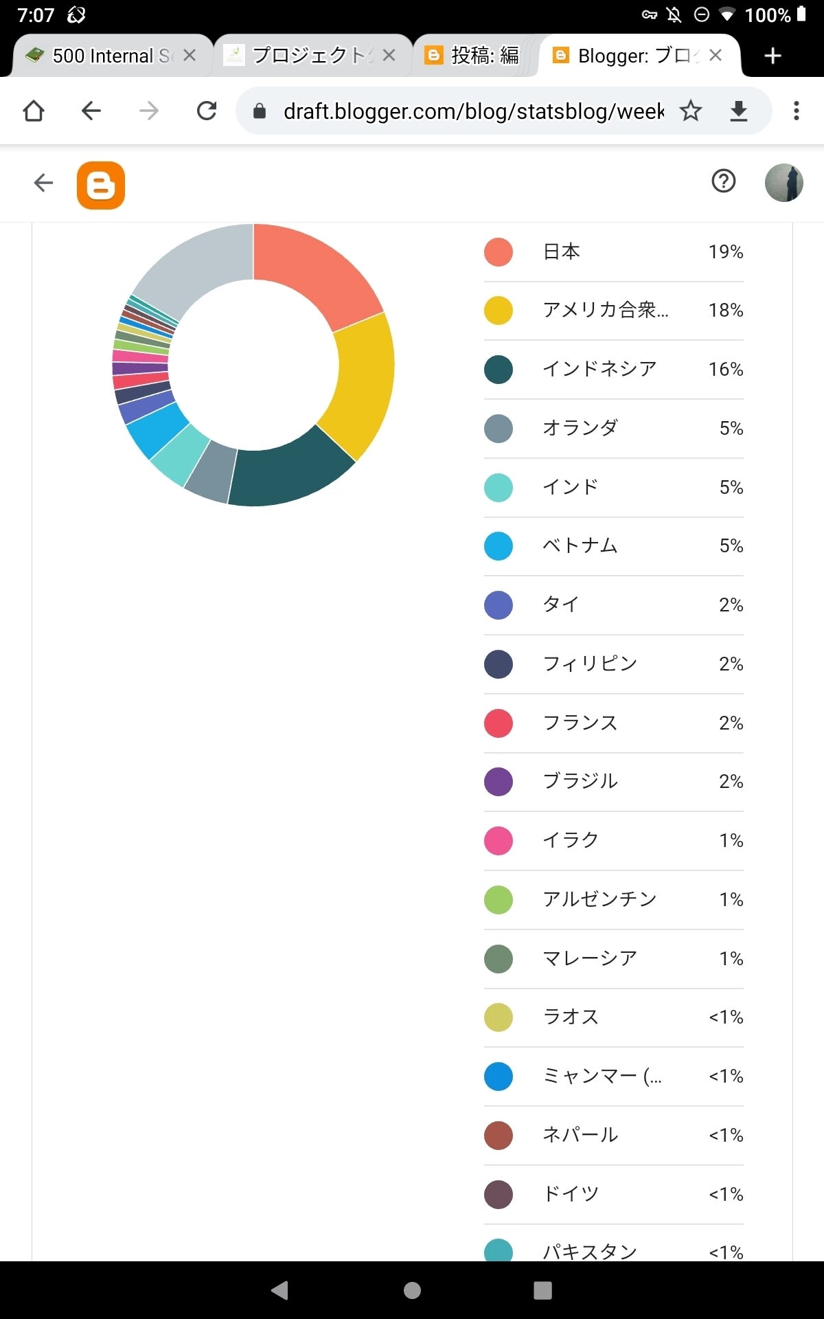This screenshot has width=824, height=1319.
Task: Tap the download icon in the address bar
Action: [739, 111]
